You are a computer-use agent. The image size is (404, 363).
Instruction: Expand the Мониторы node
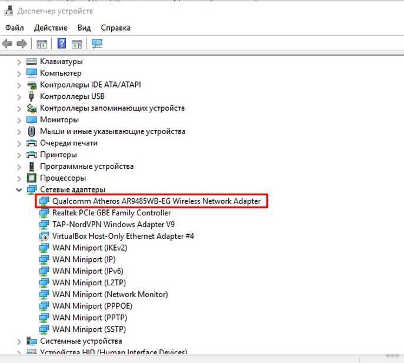point(19,120)
